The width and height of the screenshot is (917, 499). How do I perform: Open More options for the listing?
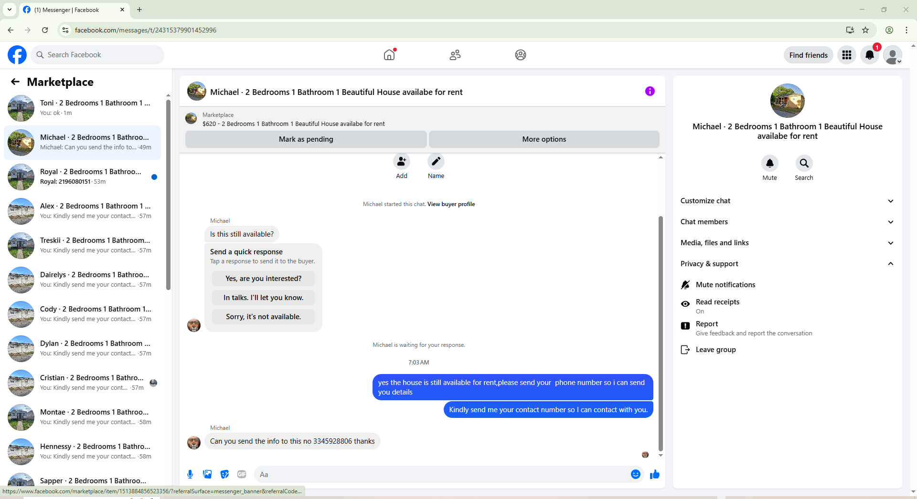point(544,139)
